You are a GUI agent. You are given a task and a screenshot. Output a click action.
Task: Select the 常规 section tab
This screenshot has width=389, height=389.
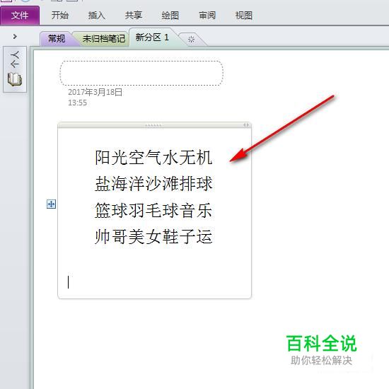[x=57, y=39]
